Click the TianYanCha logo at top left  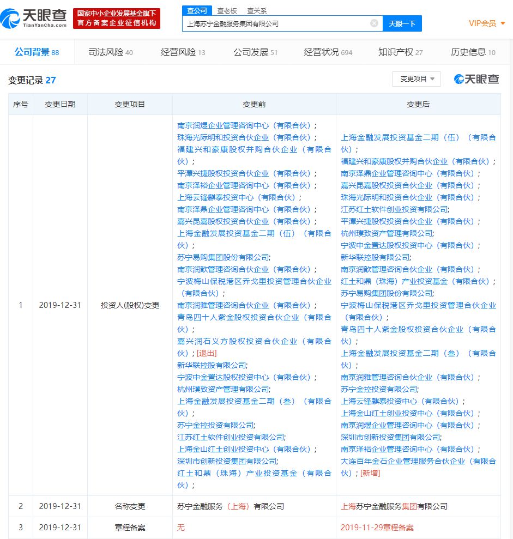[33, 19]
